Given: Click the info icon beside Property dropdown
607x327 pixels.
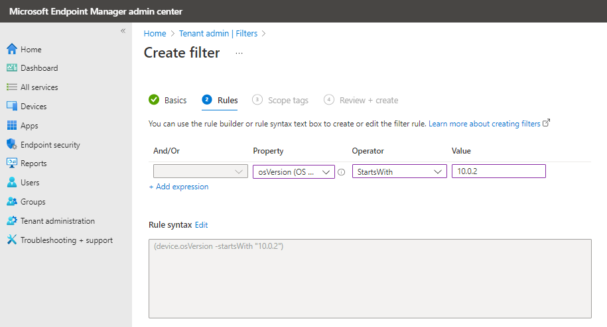Looking at the screenshot, I should coord(342,172).
